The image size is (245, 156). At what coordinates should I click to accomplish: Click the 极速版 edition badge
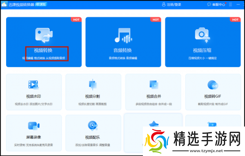(x=41, y=5)
